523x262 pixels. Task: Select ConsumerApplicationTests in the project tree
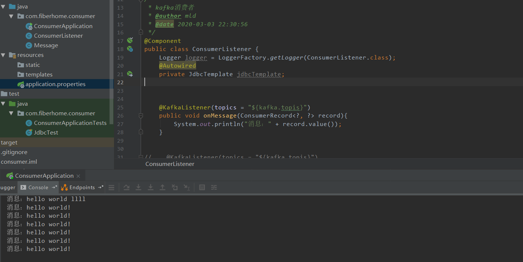pyautogui.click(x=70, y=123)
